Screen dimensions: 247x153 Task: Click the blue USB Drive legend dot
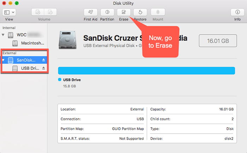(60, 80)
